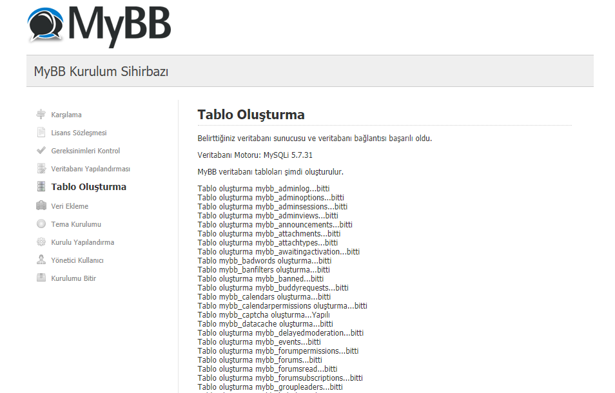Image resolution: width=615 pixels, height=393 pixels.
Task: Click the mybb_datacache table line
Action: [265, 323]
